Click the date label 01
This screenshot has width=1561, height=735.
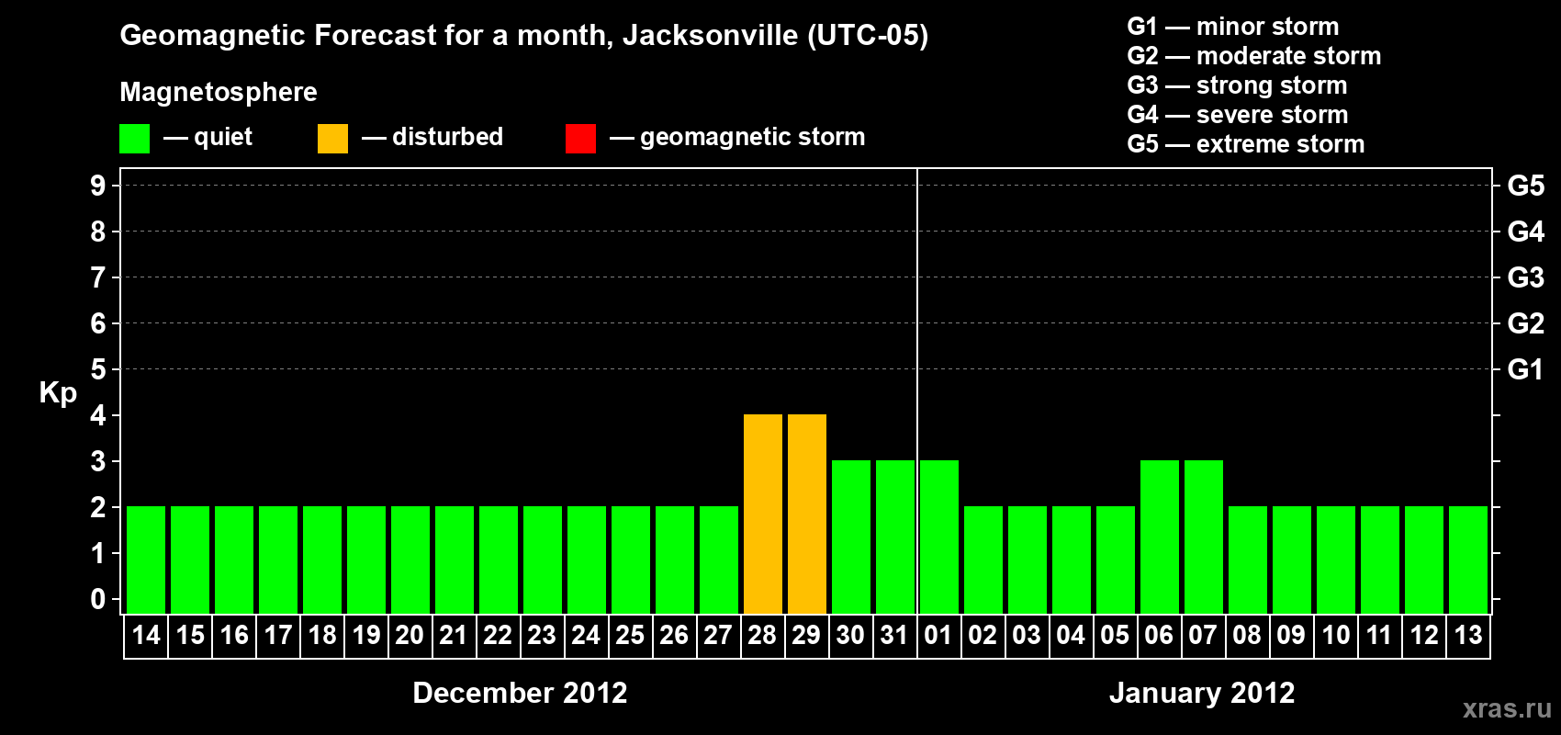click(x=938, y=635)
